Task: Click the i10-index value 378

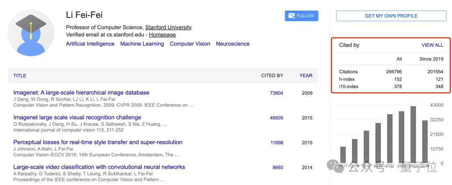Action: (x=398, y=86)
